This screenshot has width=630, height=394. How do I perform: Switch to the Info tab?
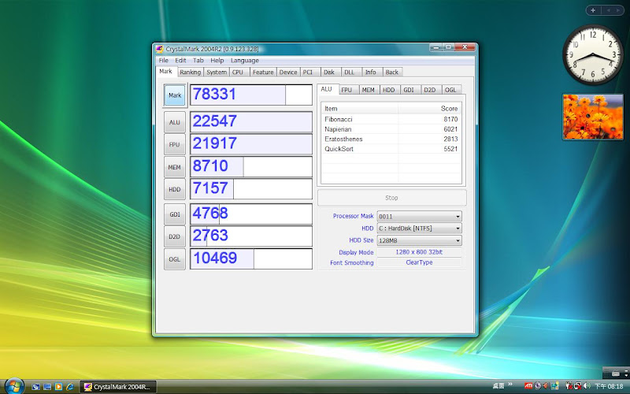(370, 72)
